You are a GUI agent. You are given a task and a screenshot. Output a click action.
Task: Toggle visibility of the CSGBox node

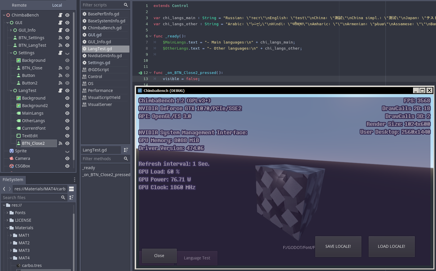(67, 166)
